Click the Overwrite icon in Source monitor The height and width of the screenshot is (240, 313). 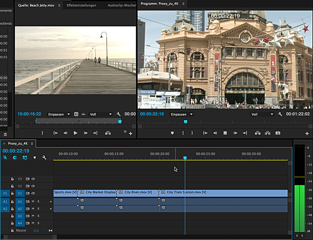tap(108, 133)
